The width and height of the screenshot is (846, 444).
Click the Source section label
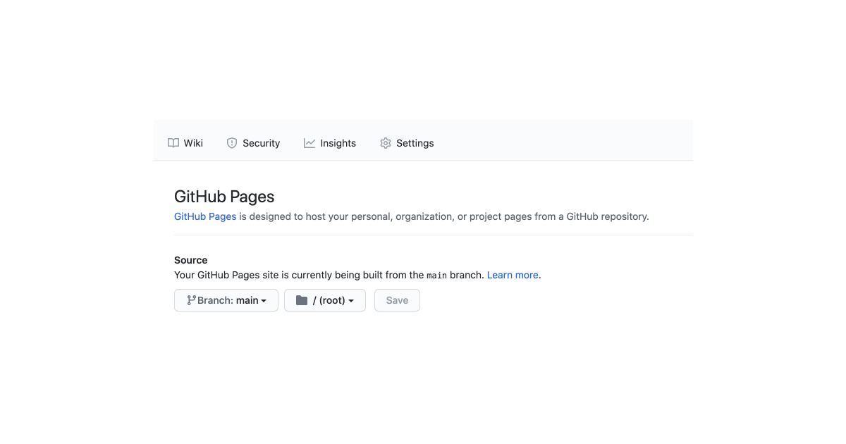(x=191, y=260)
